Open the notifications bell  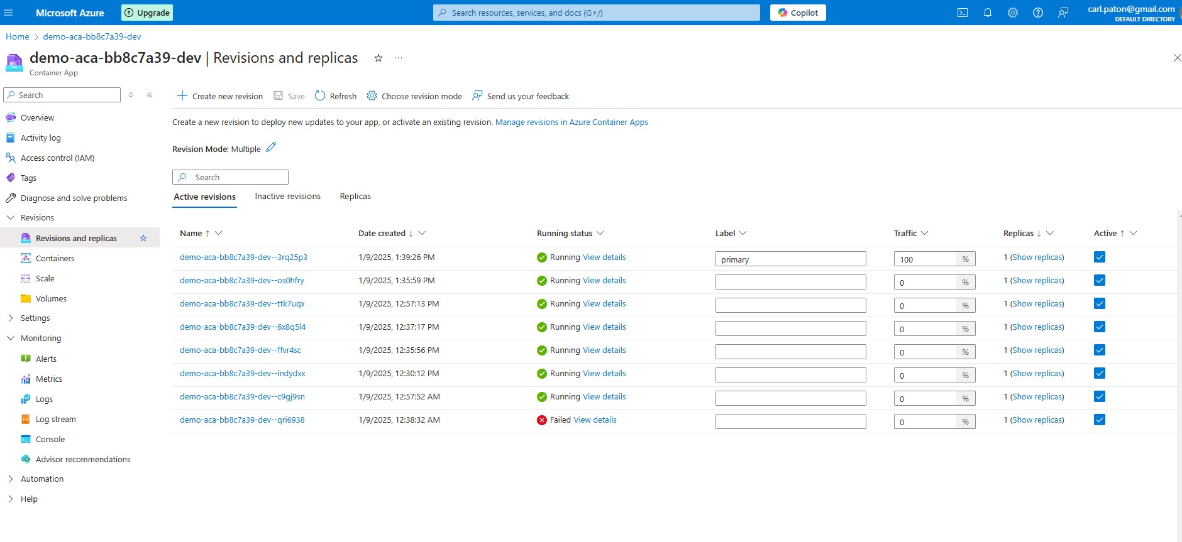click(988, 13)
